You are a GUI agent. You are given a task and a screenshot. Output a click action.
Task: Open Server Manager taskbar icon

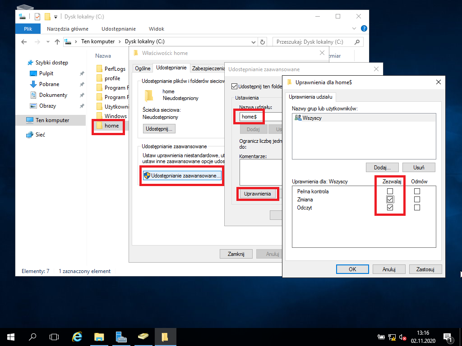point(121,337)
